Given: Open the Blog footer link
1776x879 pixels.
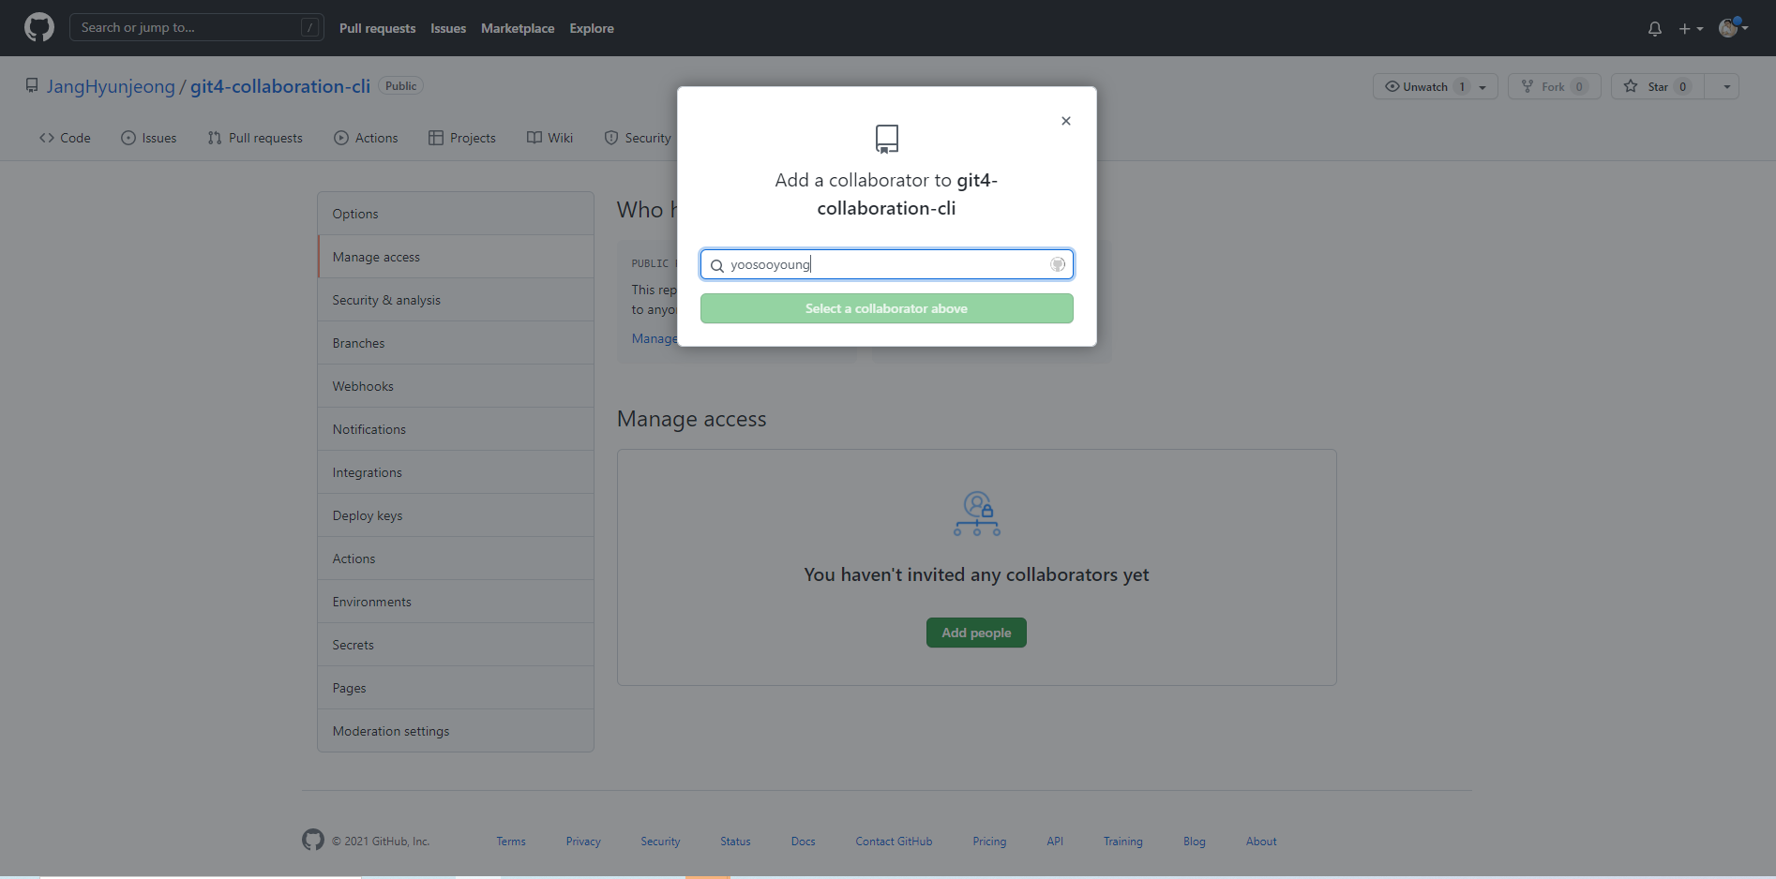Looking at the screenshot, I should (x=1195, y=842).
